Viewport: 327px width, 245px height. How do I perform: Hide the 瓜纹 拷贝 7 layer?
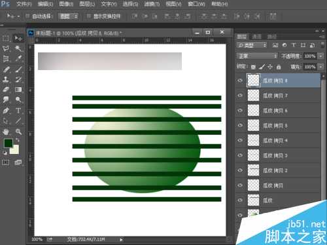(x=240, y=96)
